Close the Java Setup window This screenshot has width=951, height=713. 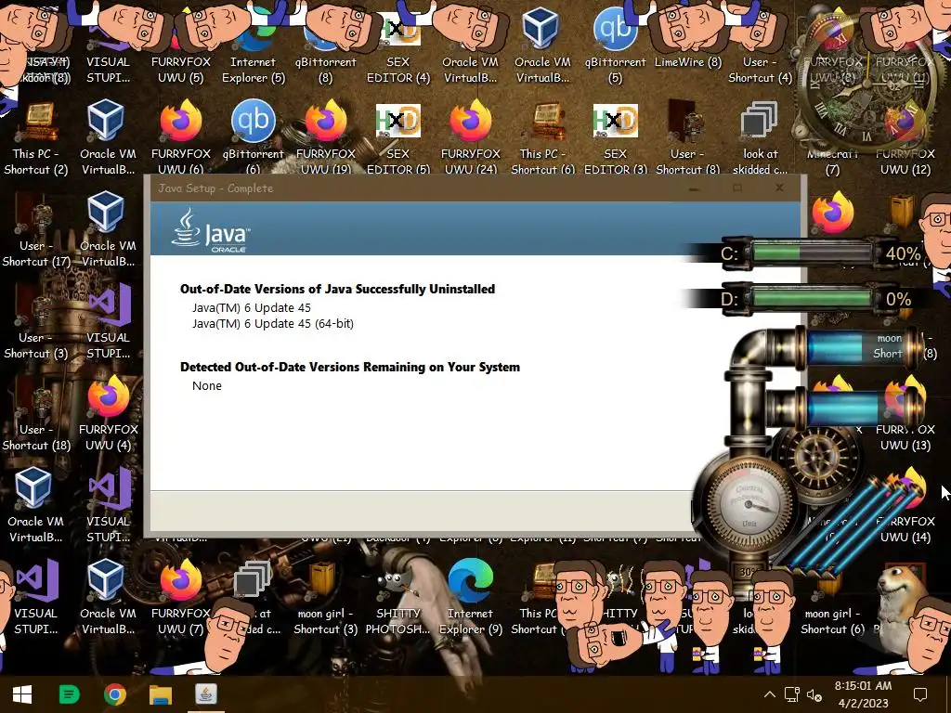779,188
